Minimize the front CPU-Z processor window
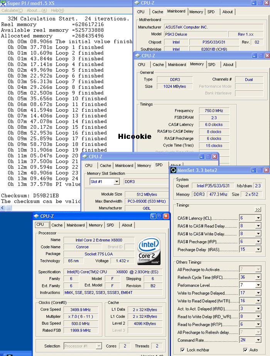This screenshot has width=270, height=356. 153,216
